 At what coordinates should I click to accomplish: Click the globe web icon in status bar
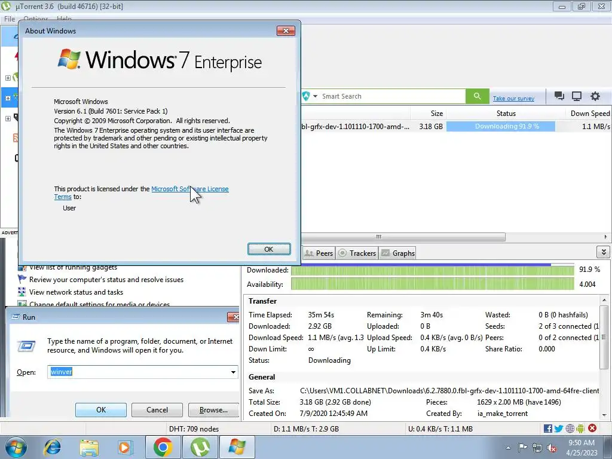(x=570, y=429)
